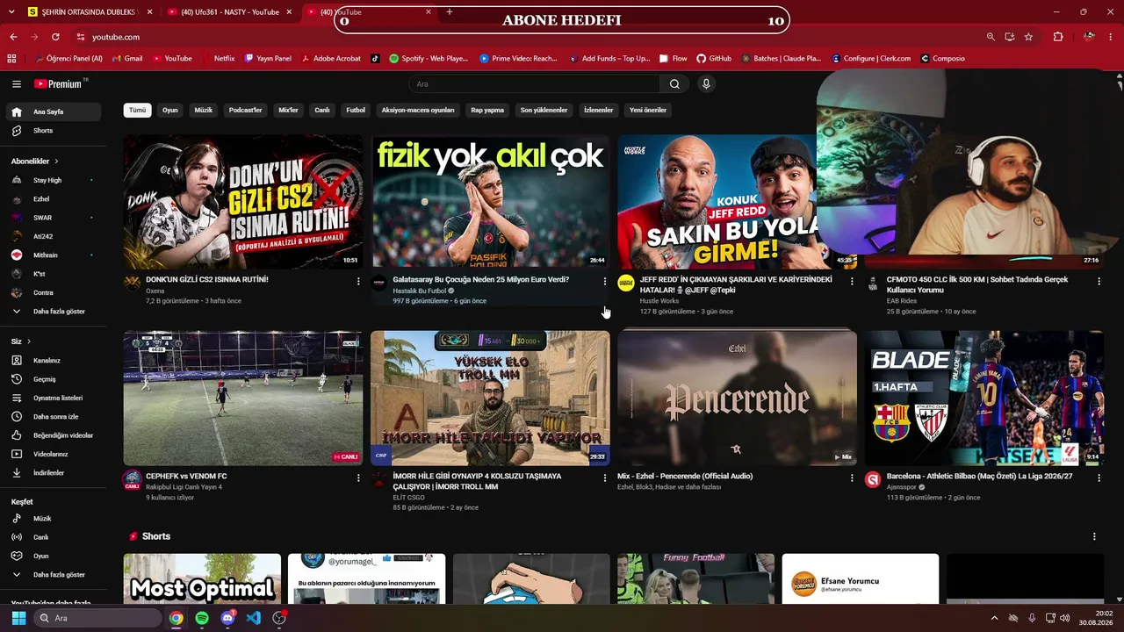Open options menu for CEPHEFK vs VENOM FC
Screen dimensions: 1124x632
pyautogui.click(x=358, y=478)
